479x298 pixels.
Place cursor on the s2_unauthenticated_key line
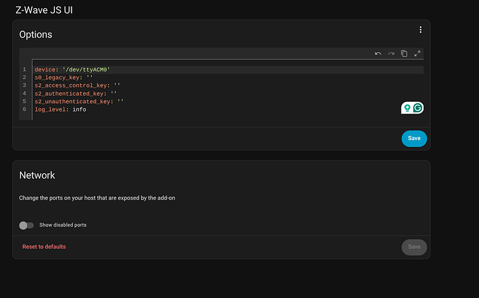click(79, 101)
